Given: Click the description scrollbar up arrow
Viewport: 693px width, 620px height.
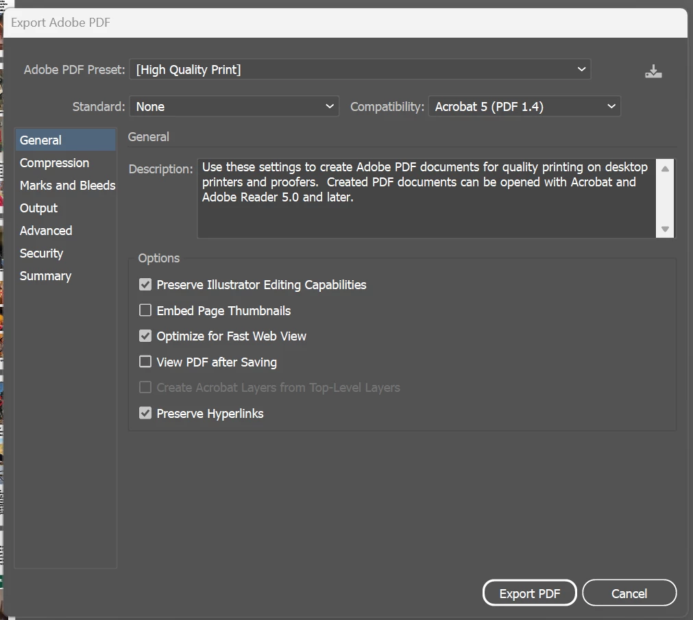Looking at the screenshot, I should coord(665,169).
